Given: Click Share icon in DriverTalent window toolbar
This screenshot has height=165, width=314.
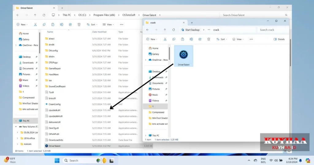Looking at the screenshot, I should tap(70, 25).
